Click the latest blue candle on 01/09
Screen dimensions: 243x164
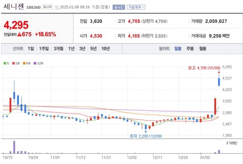[219, 82]
